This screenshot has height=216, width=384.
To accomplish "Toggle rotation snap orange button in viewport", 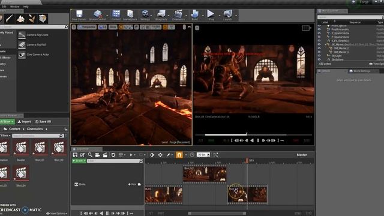I will coord(166,27).
